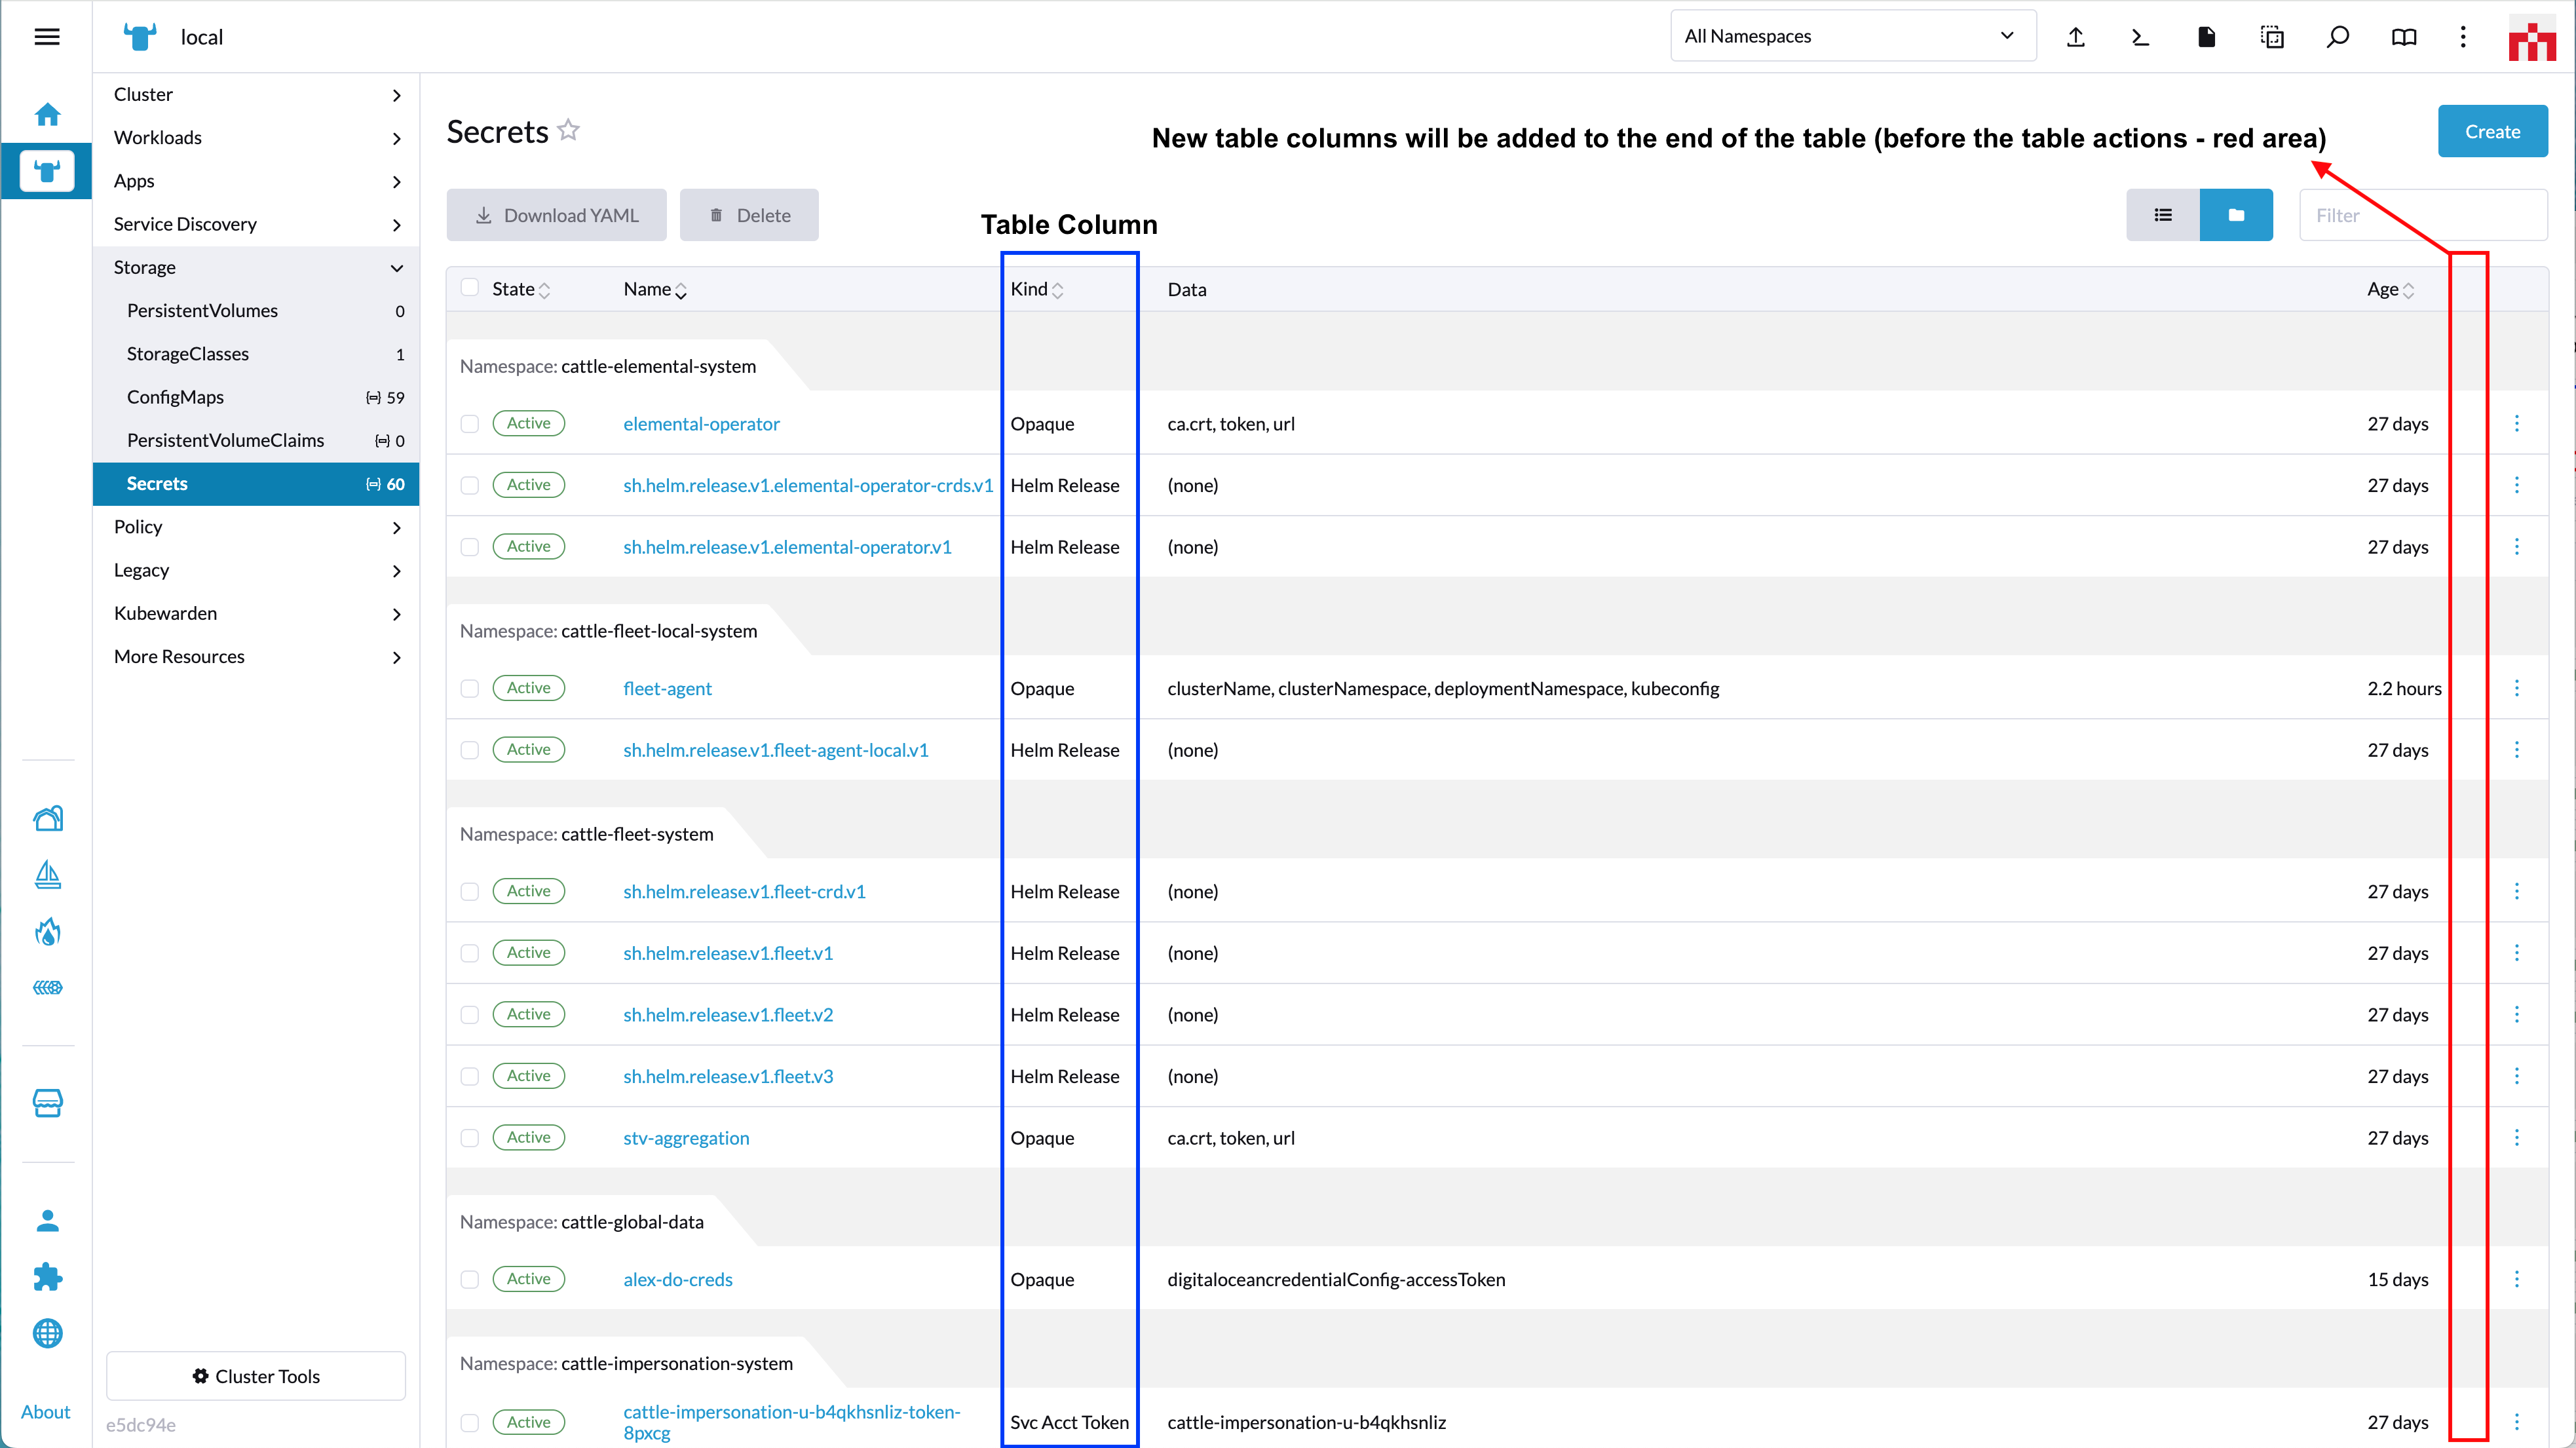Sort table by State column
Image resolution: width=2576 pixels, height=1448 pixels.
coord(521,289)
